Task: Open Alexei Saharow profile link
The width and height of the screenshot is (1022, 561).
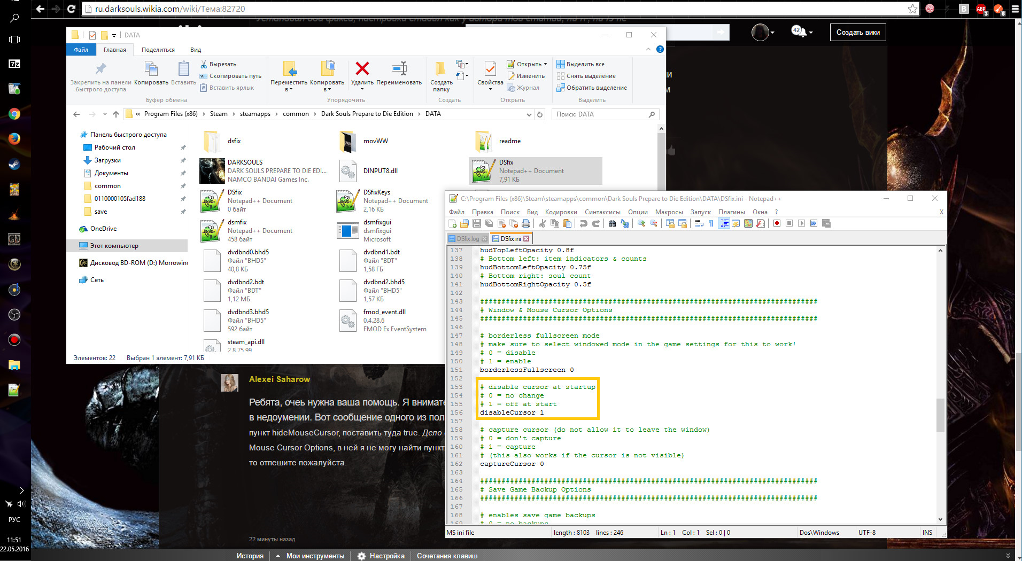Action: (280, 379)
